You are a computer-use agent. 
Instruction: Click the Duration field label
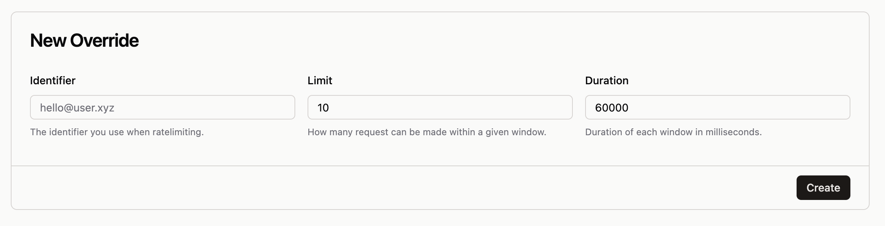point(607,80)
